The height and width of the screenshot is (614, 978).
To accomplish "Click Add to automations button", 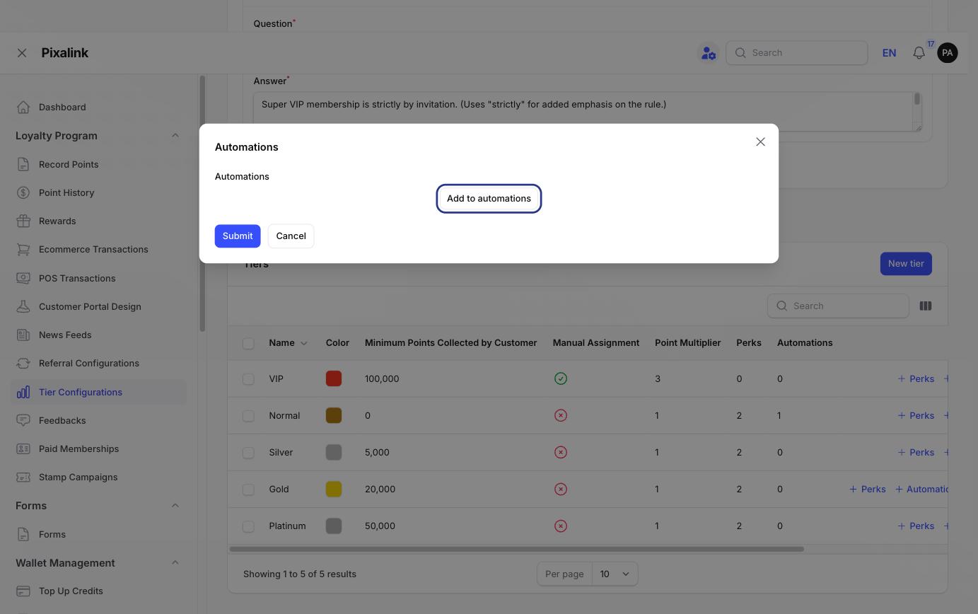I will (x=489, y=199).
